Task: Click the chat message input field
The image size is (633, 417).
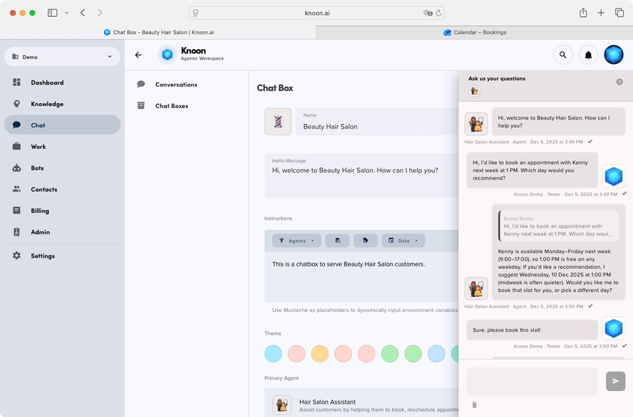Action: 532,381
